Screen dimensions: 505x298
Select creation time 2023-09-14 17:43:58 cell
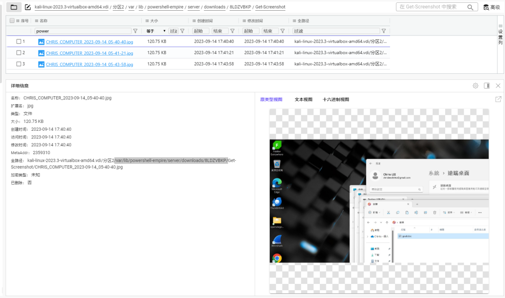click(214, 64)
